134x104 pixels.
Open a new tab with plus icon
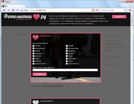coord(28,6)
